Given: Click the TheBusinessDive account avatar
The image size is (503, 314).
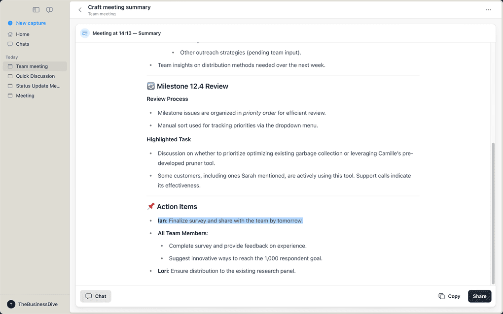Looking at the screenshot, I should pos(11,304).
